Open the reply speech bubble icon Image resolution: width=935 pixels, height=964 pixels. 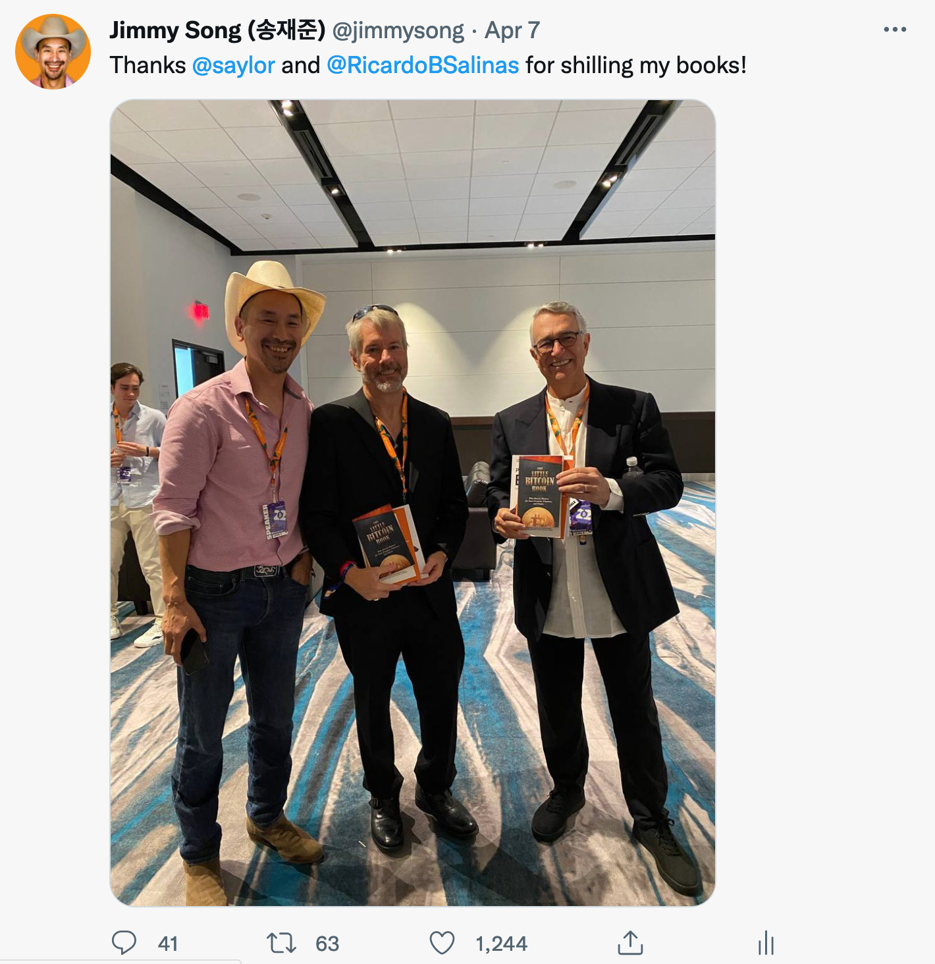[x=124, y=943]
